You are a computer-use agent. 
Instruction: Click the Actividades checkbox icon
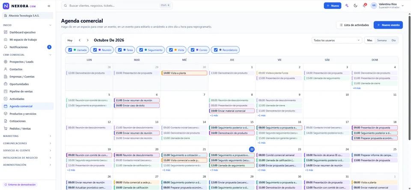click(x=6, y=99)
